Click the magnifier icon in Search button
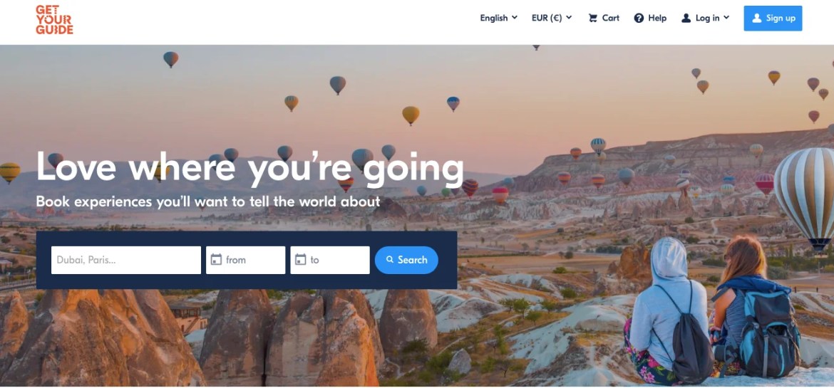 [390, 260]
